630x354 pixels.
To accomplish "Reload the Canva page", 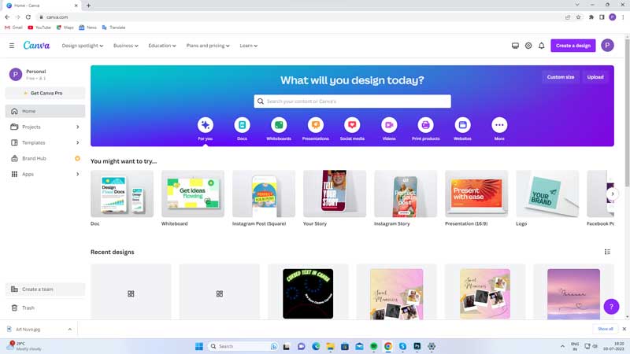I will click(28, 17).
